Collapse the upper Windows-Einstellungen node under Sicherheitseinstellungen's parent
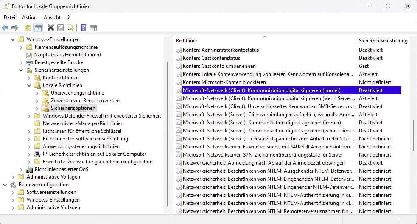The image size is (417, 224). click(13, 39)
